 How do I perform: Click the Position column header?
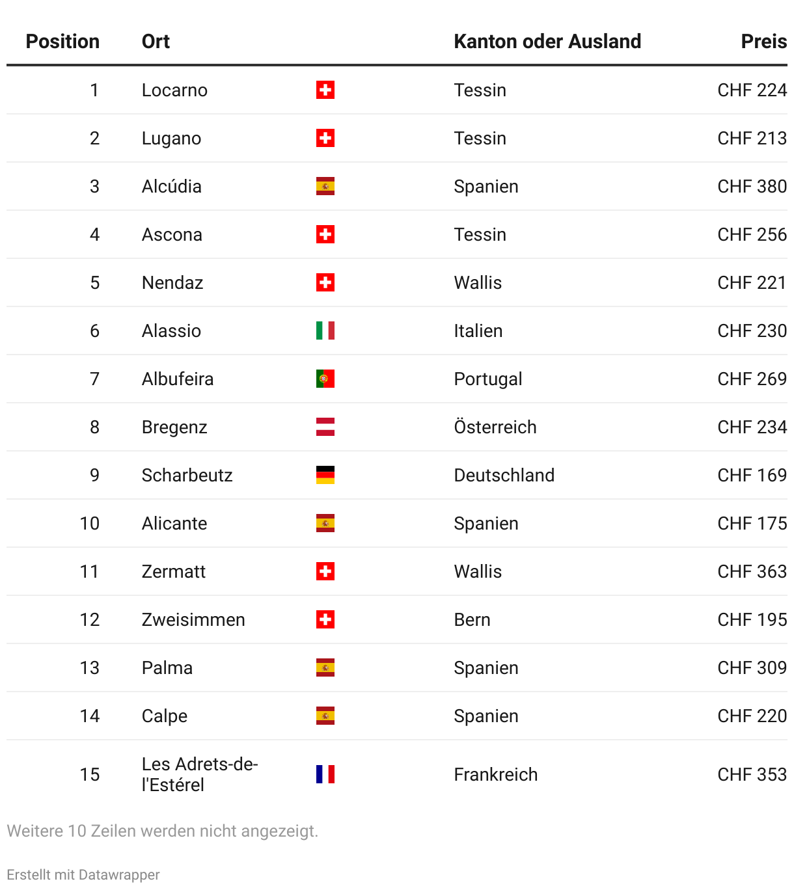62,42
